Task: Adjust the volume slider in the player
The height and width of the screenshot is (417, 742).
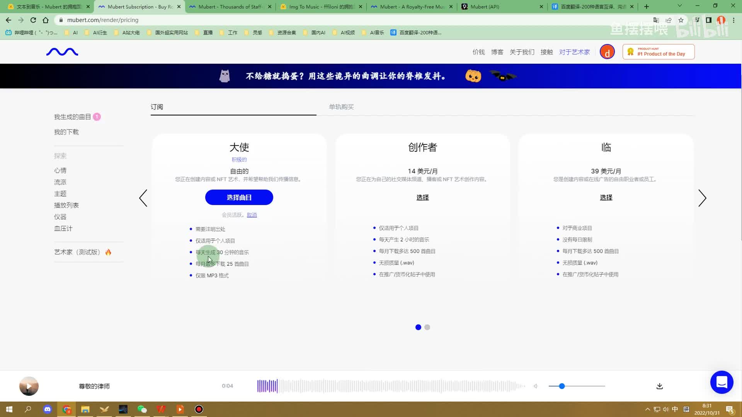Action: click(x=562, y=386)
